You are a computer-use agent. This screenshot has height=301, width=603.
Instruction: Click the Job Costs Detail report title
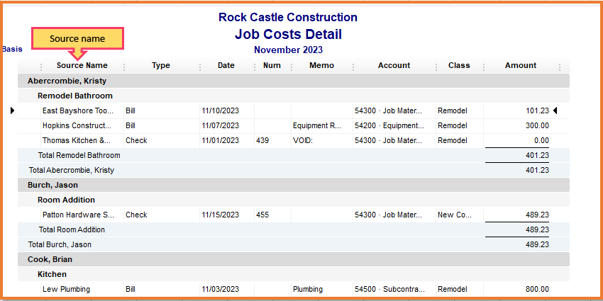[287, 34]
